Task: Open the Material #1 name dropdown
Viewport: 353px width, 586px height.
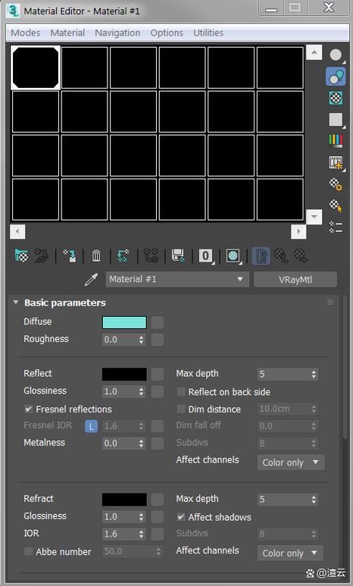Action: coord(177,279)
